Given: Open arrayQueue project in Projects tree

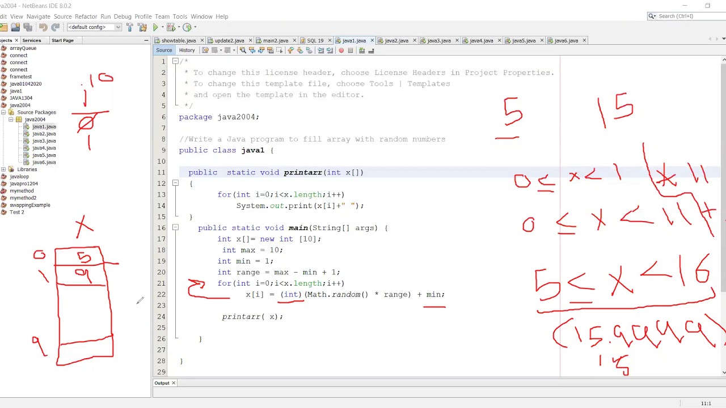Looking at the screenshot, I should click(23, 48).
